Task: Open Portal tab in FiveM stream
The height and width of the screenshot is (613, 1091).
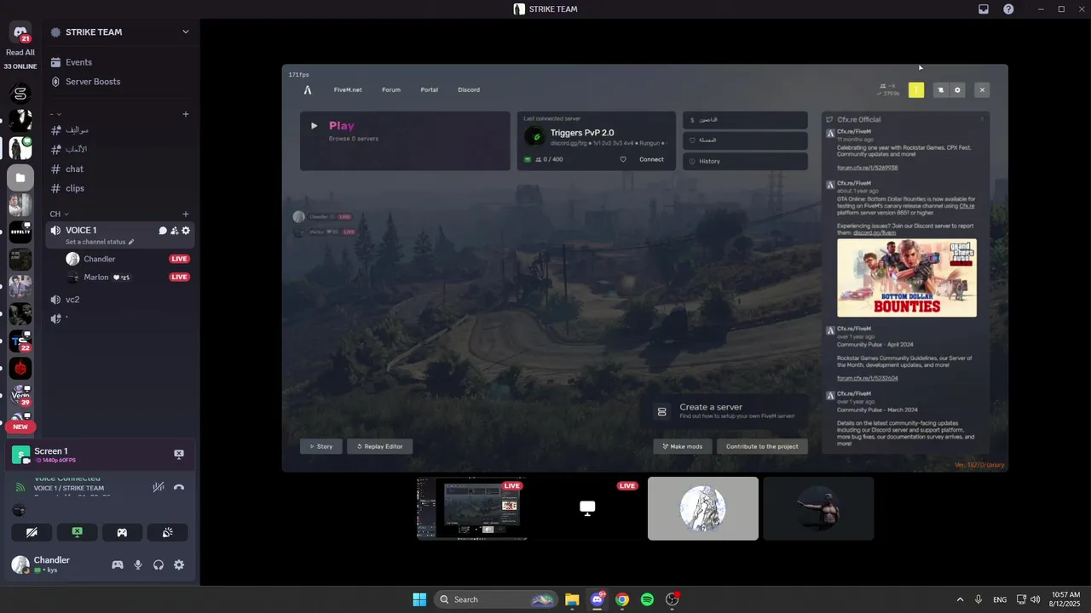Action: click(430, 89)
